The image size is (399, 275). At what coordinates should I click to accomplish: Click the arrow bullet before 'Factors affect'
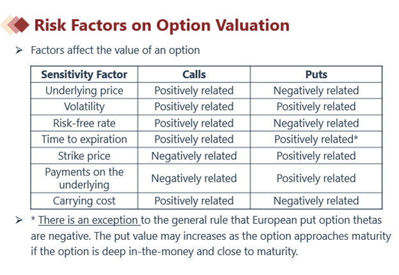click(20, 50)
